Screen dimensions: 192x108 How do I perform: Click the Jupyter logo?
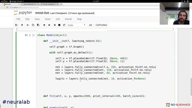tap(23, 13)
